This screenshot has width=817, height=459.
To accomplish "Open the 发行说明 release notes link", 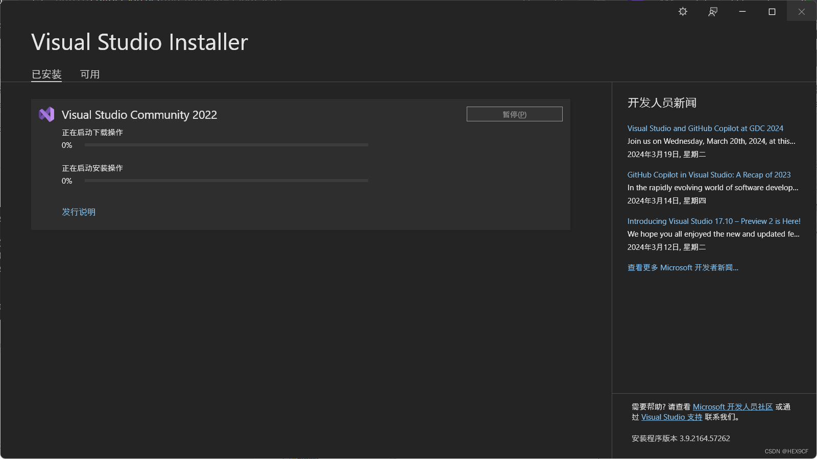I will [x=79, y=212].
